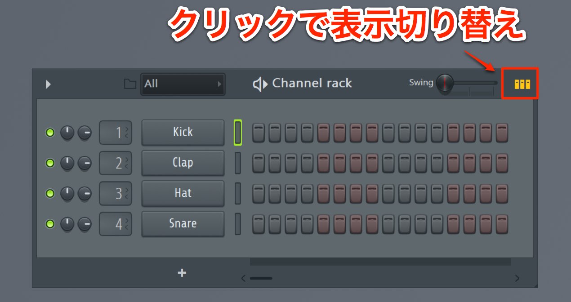Screen dimensions: 571x302
Task: Toggle the Clap channel select indicator
Action: pyautogui.click(x=238, y=163)
